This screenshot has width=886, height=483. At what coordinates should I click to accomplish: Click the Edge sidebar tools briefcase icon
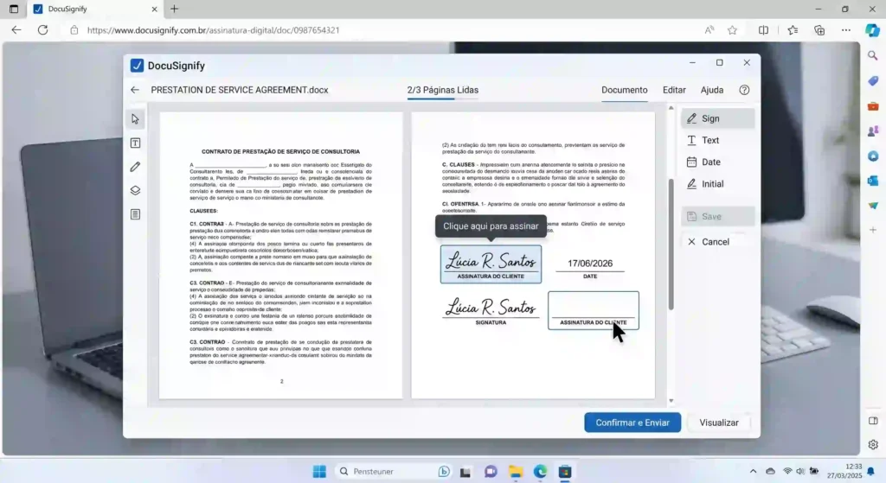(x=873, y=106)
